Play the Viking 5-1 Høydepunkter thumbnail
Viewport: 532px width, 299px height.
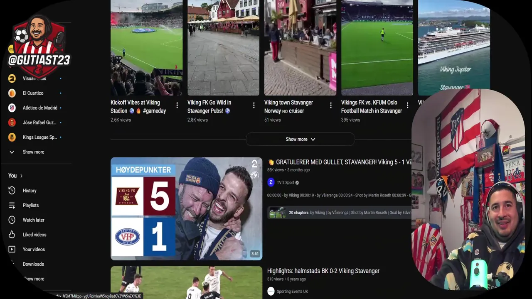186,208
